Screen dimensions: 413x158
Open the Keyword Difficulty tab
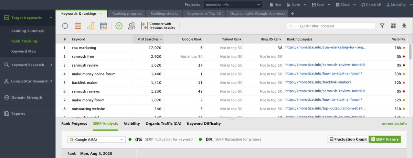pos(204,124)
